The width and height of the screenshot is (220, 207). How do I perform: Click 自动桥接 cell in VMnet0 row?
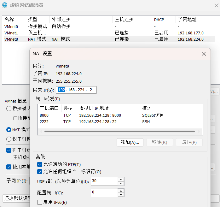click(x=61, y=26)
